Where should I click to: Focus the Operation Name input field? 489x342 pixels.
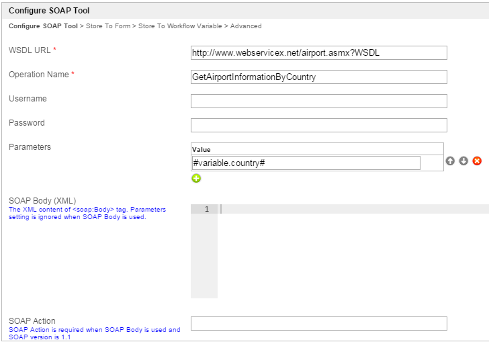(x=318, y=77)
